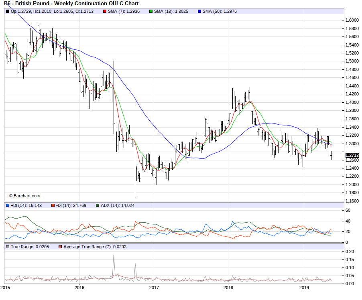Click the current price tag 1.2713
The width and height of the screenshot is (362, 300).
pos(351,155)
